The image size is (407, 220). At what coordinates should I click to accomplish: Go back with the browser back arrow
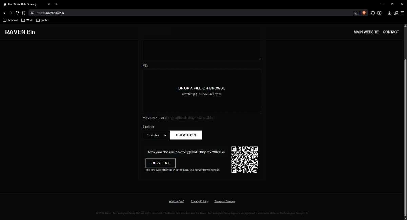5,13
